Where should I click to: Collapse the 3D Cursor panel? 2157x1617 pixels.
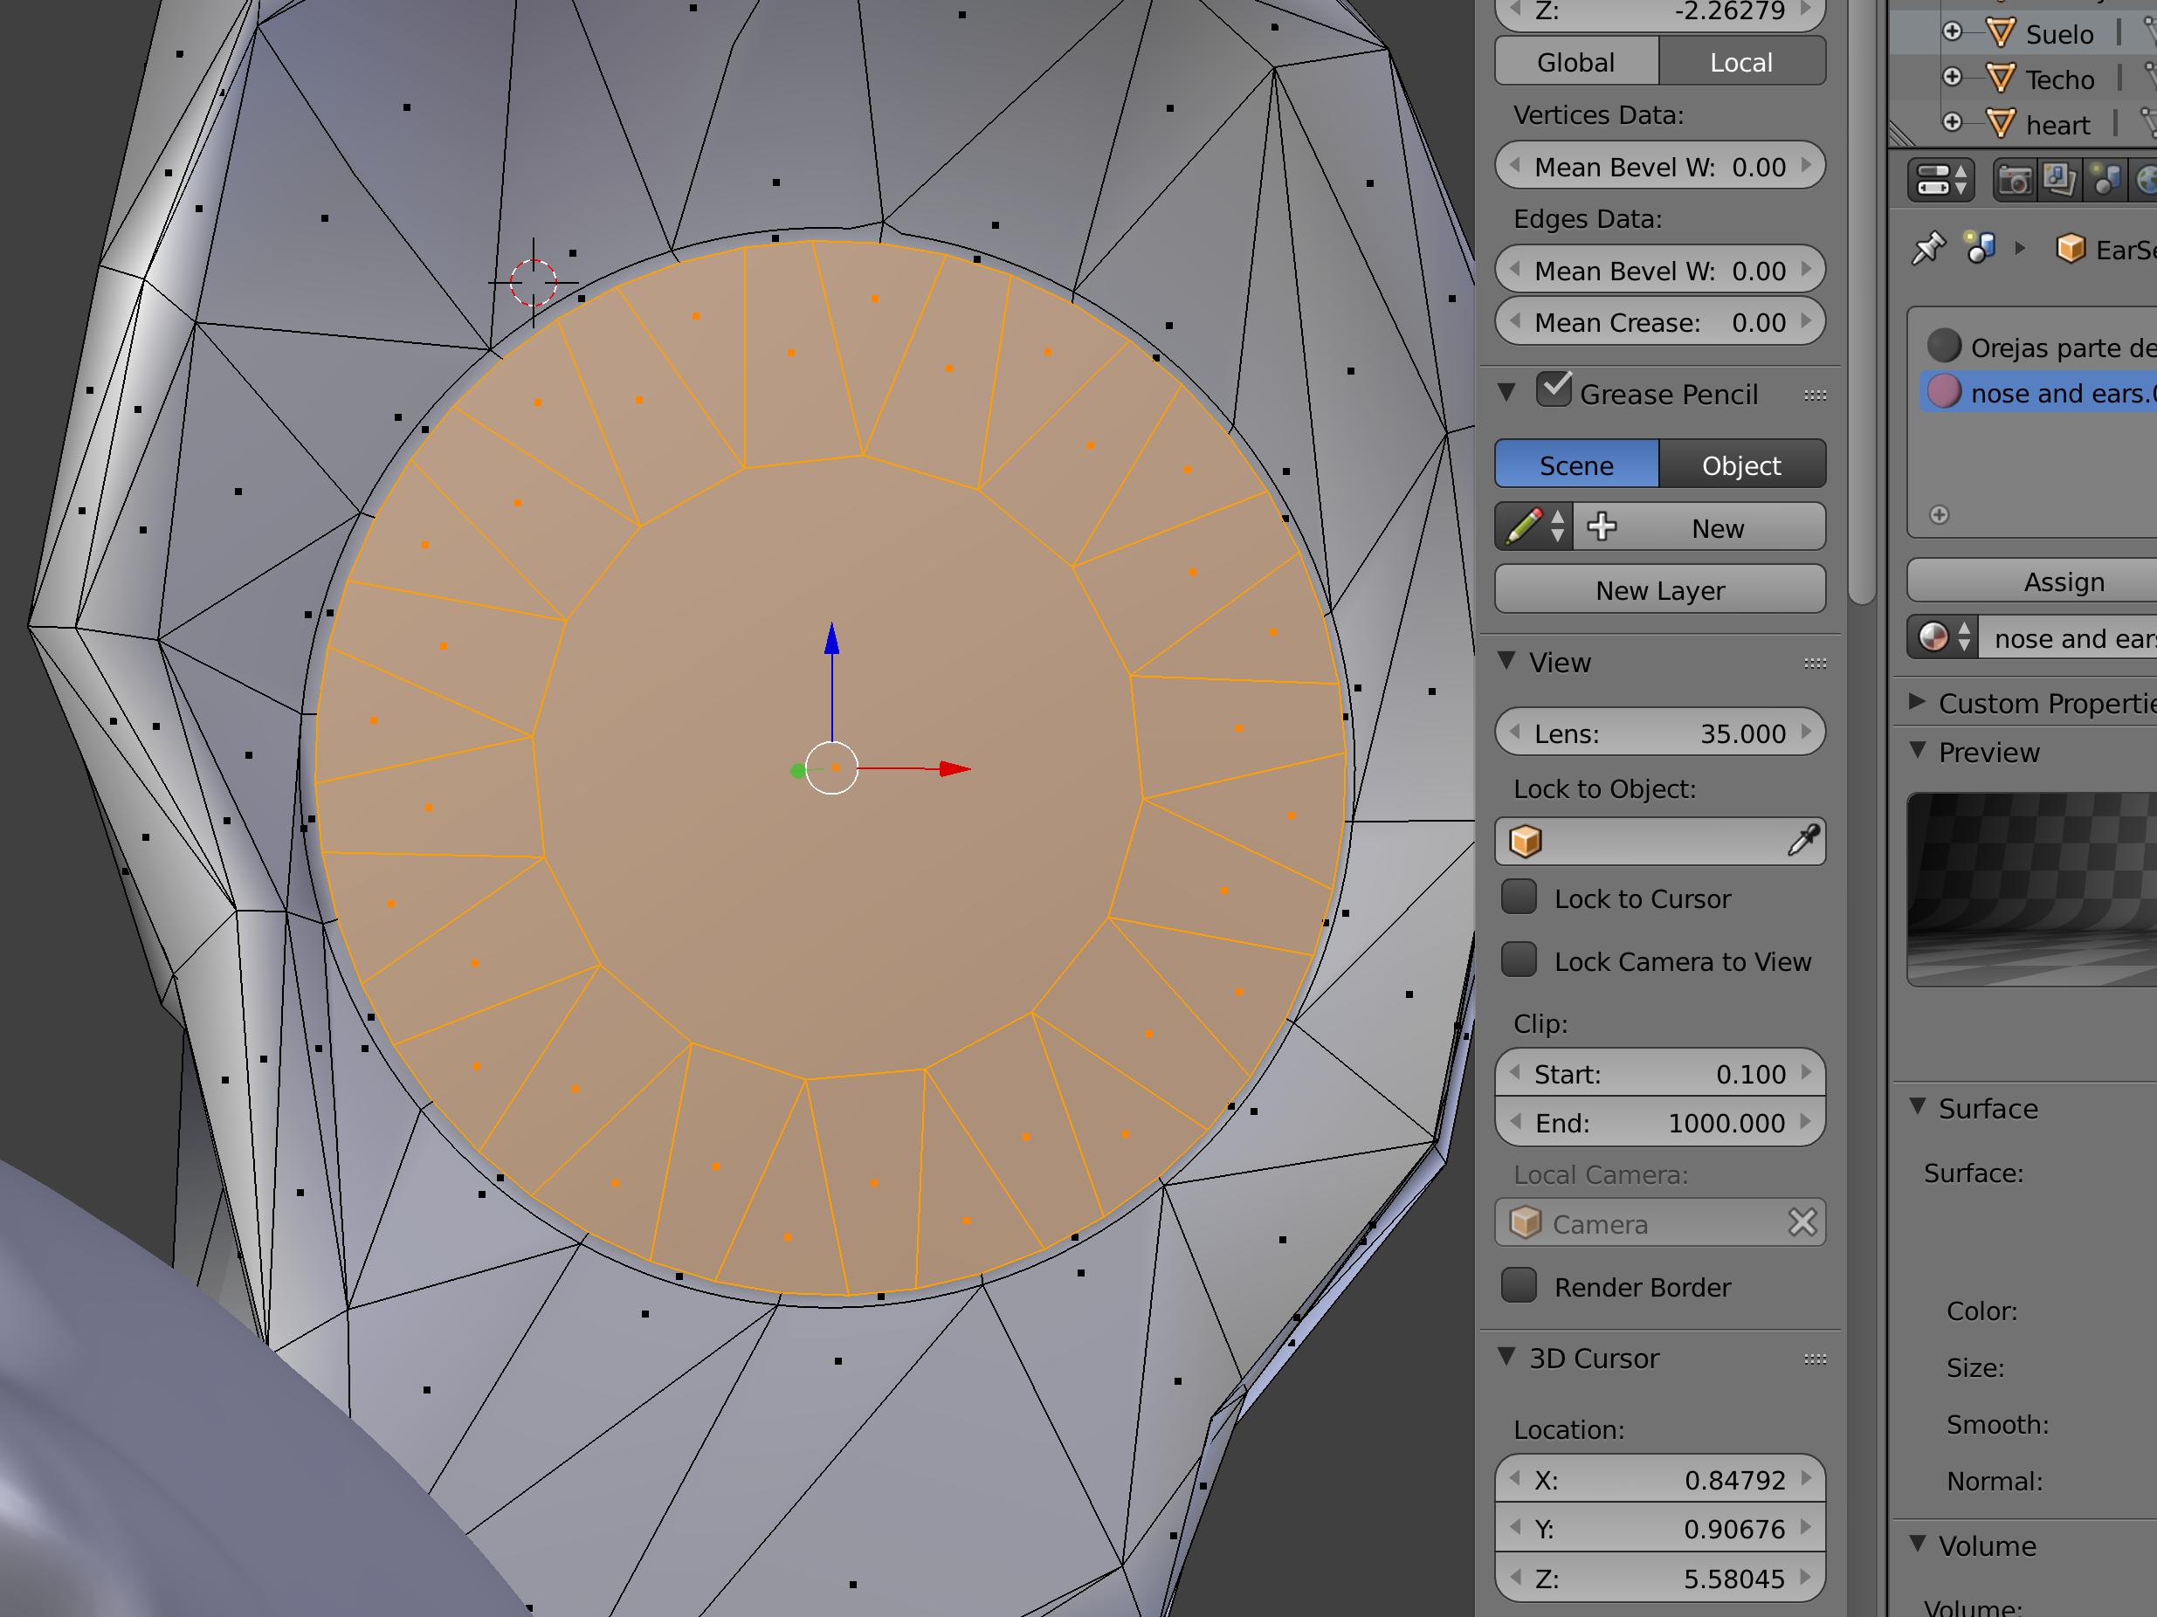click(x=1507, y=1357)
